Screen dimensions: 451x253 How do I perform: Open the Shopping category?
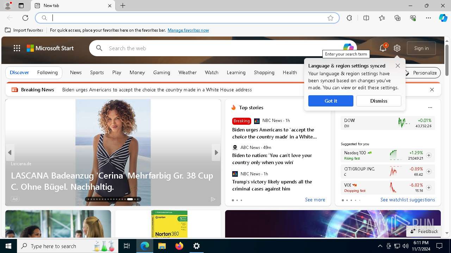[x=264, y=72]
